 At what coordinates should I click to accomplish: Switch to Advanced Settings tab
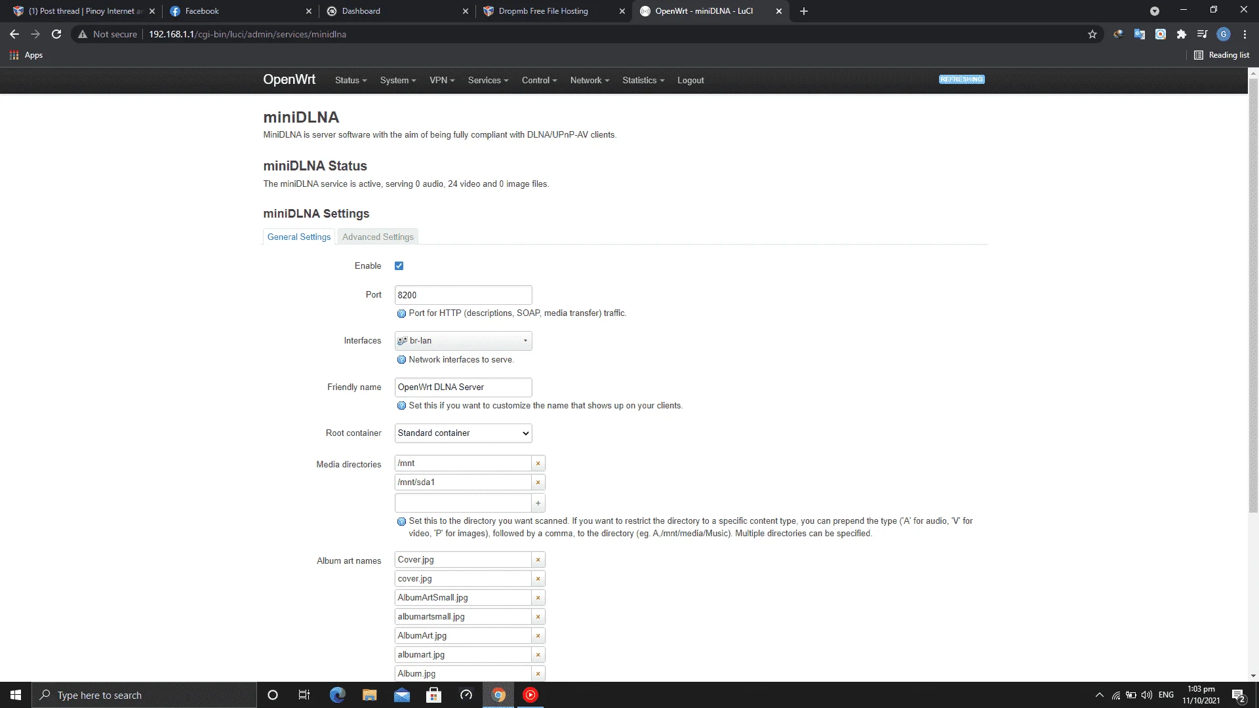click(x=378, y=237)
